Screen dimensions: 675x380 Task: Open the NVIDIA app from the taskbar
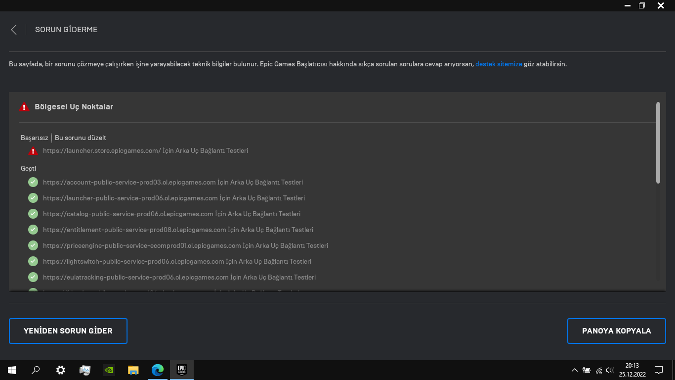(109, 370)
